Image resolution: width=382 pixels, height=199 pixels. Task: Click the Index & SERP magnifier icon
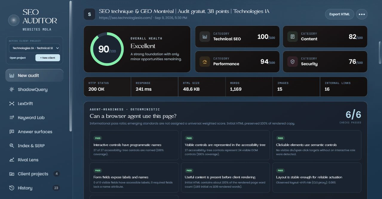pos(12,146)
